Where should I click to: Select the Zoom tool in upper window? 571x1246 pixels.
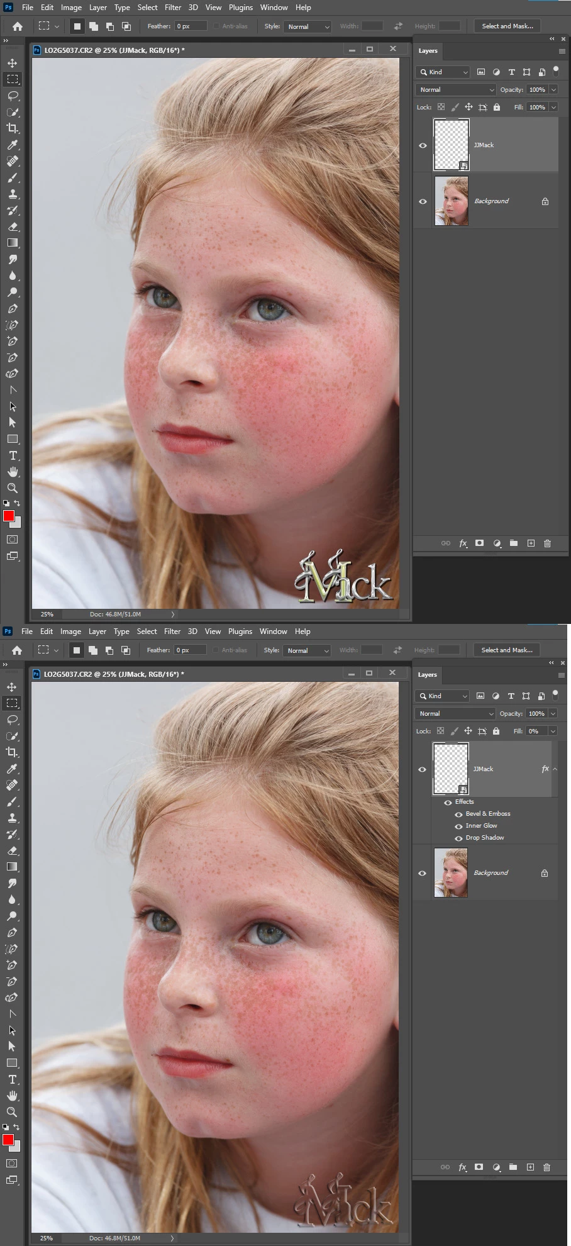point(12,488)
